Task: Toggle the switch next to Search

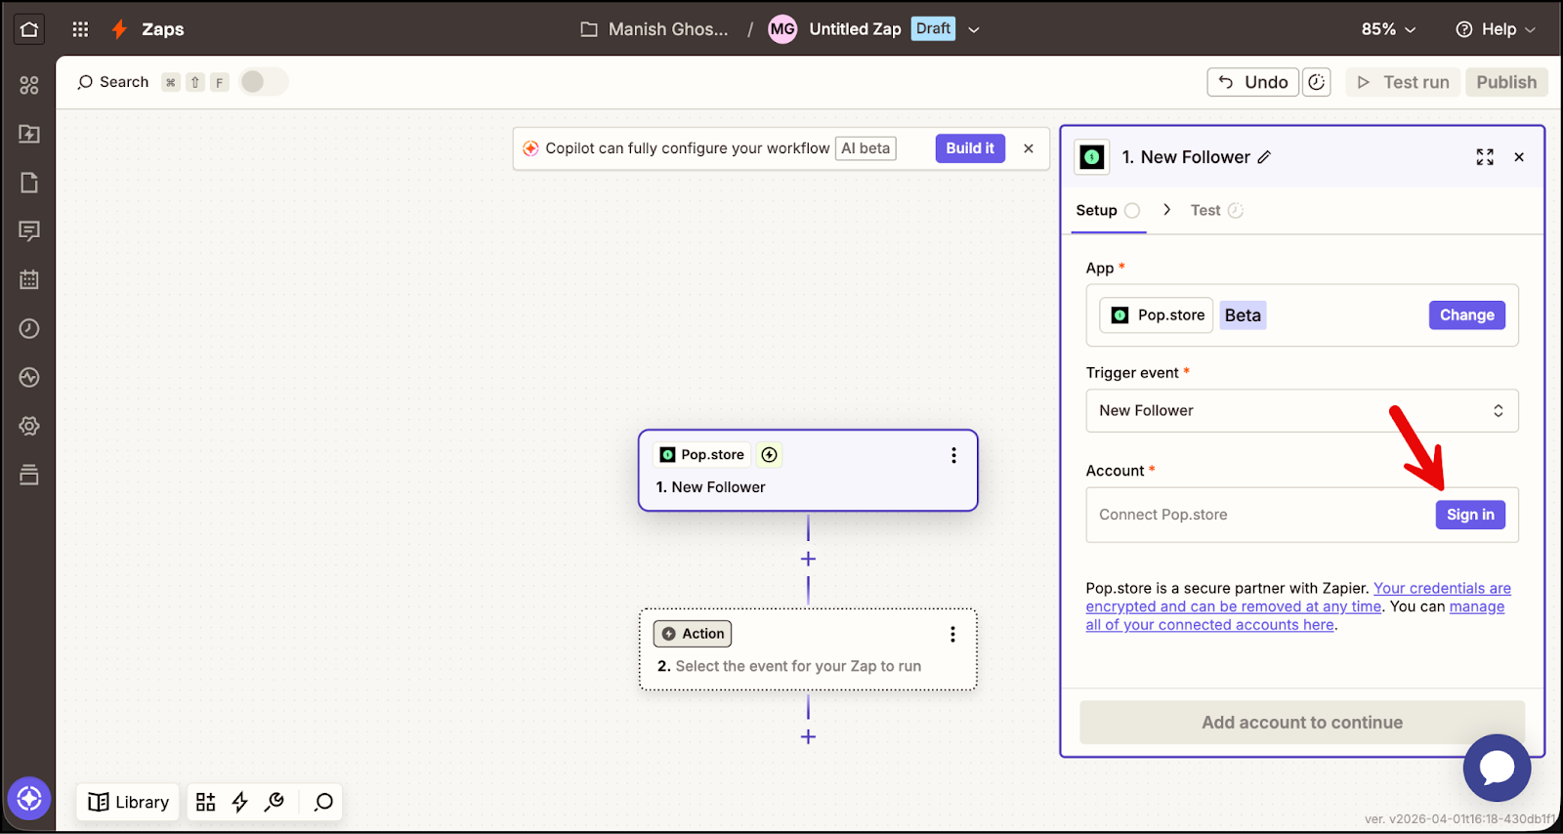Action: pyautogui.click(x=263, y=82)
